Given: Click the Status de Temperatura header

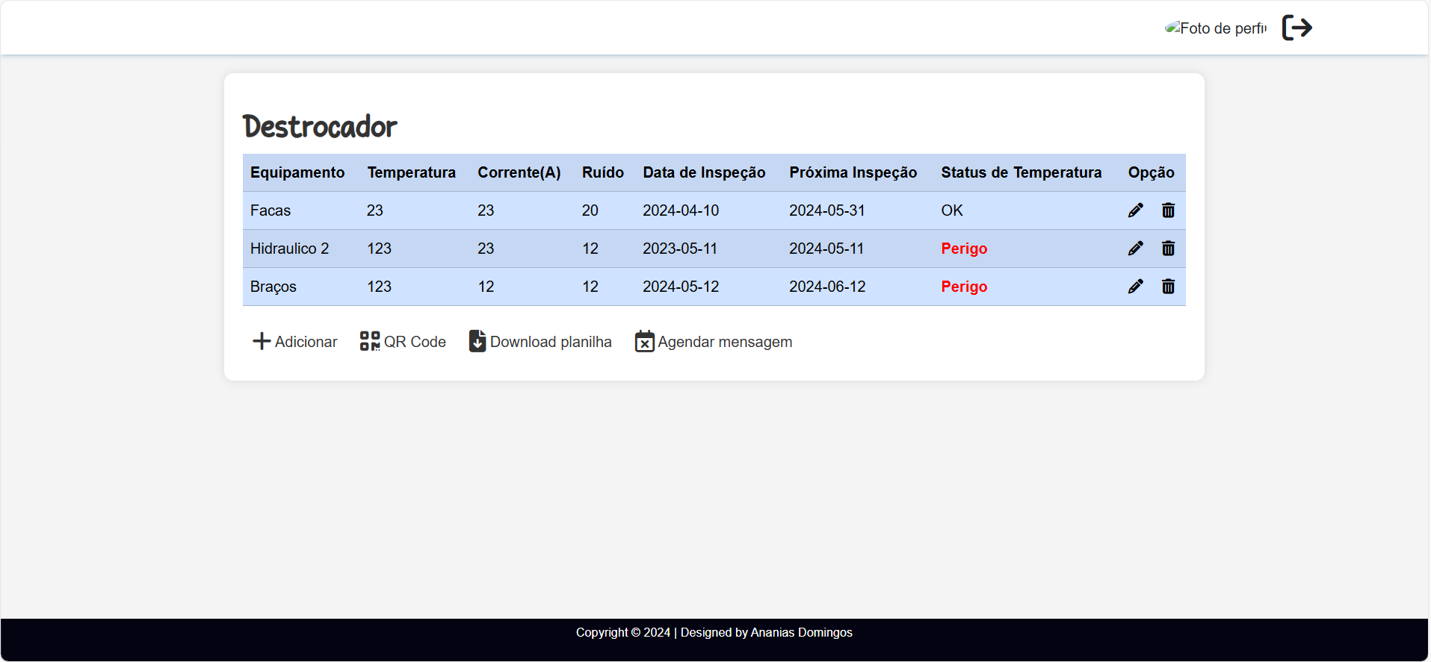Looking at the screenshot, I should (1021, 172).
